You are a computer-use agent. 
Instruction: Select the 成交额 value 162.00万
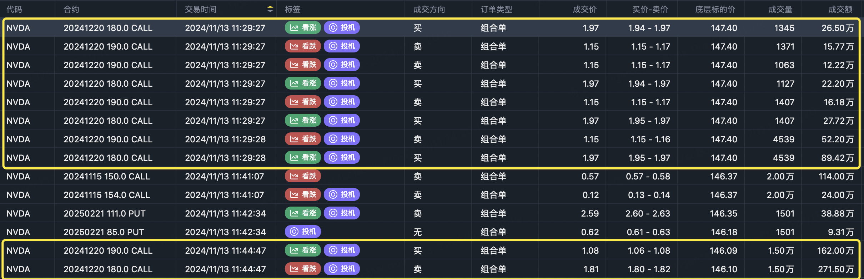(835, 250)
